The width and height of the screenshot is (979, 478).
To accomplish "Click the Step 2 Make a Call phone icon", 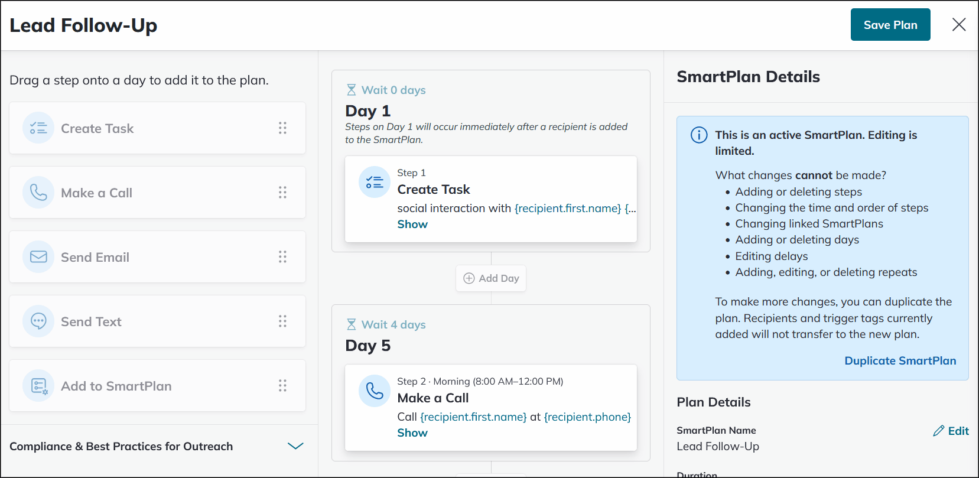I will (375, 391).
